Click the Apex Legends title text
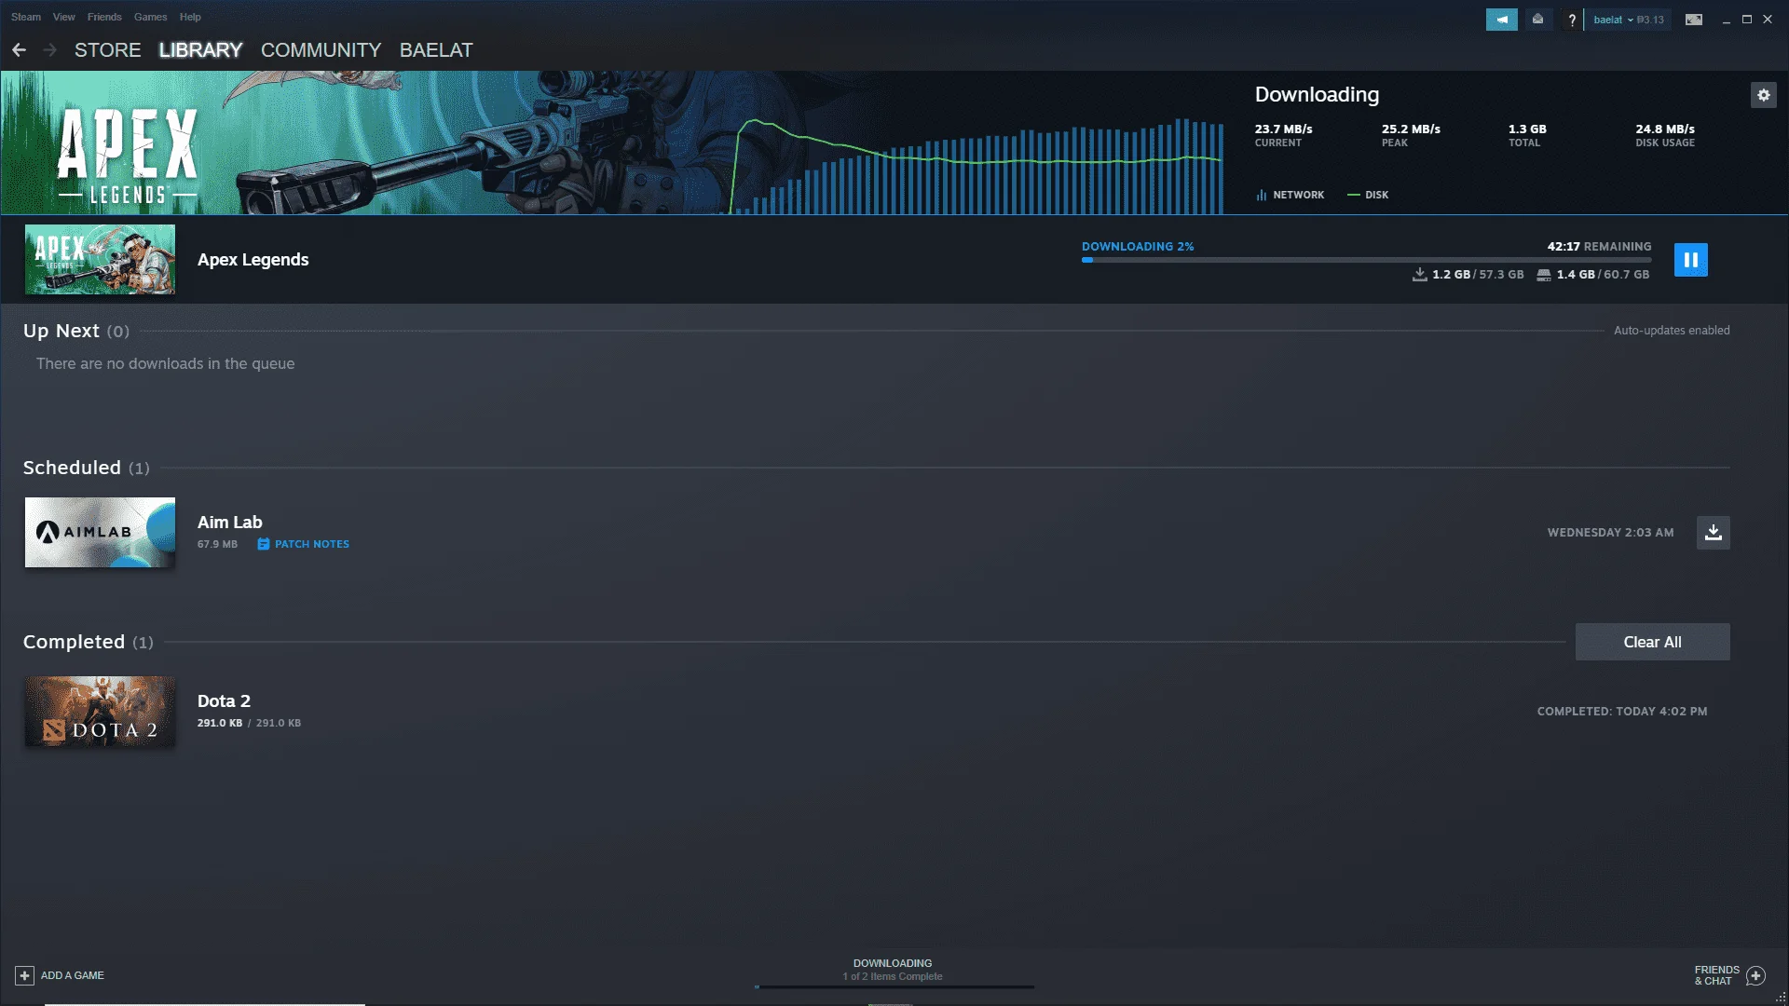 (253, 260)
